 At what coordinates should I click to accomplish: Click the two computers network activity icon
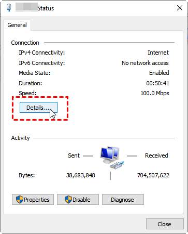click(x=112, y=158)
